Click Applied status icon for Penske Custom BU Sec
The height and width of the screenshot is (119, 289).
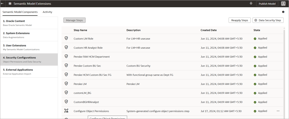[255, 66]
